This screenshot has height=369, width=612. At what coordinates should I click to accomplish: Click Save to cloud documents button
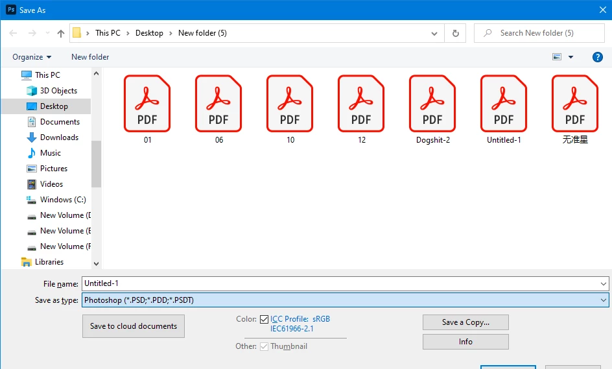134,326
